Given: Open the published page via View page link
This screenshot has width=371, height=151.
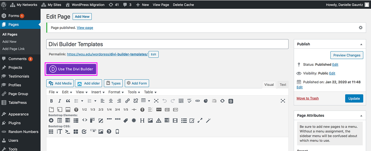Looking at the screenshot, I should [85, 28].
